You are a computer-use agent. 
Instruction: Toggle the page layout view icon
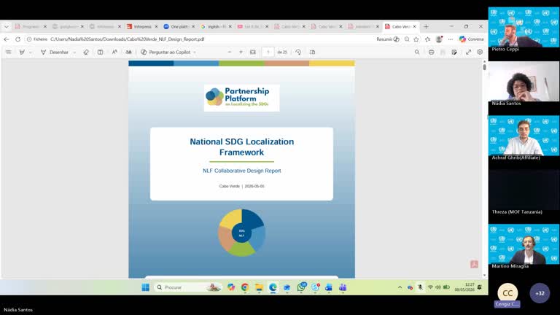(x=101, y=52)
